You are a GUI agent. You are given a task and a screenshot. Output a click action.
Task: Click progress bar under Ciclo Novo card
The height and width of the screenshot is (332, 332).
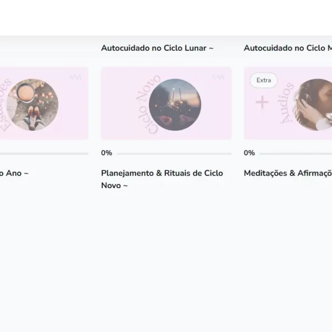[x=174, y=154]
